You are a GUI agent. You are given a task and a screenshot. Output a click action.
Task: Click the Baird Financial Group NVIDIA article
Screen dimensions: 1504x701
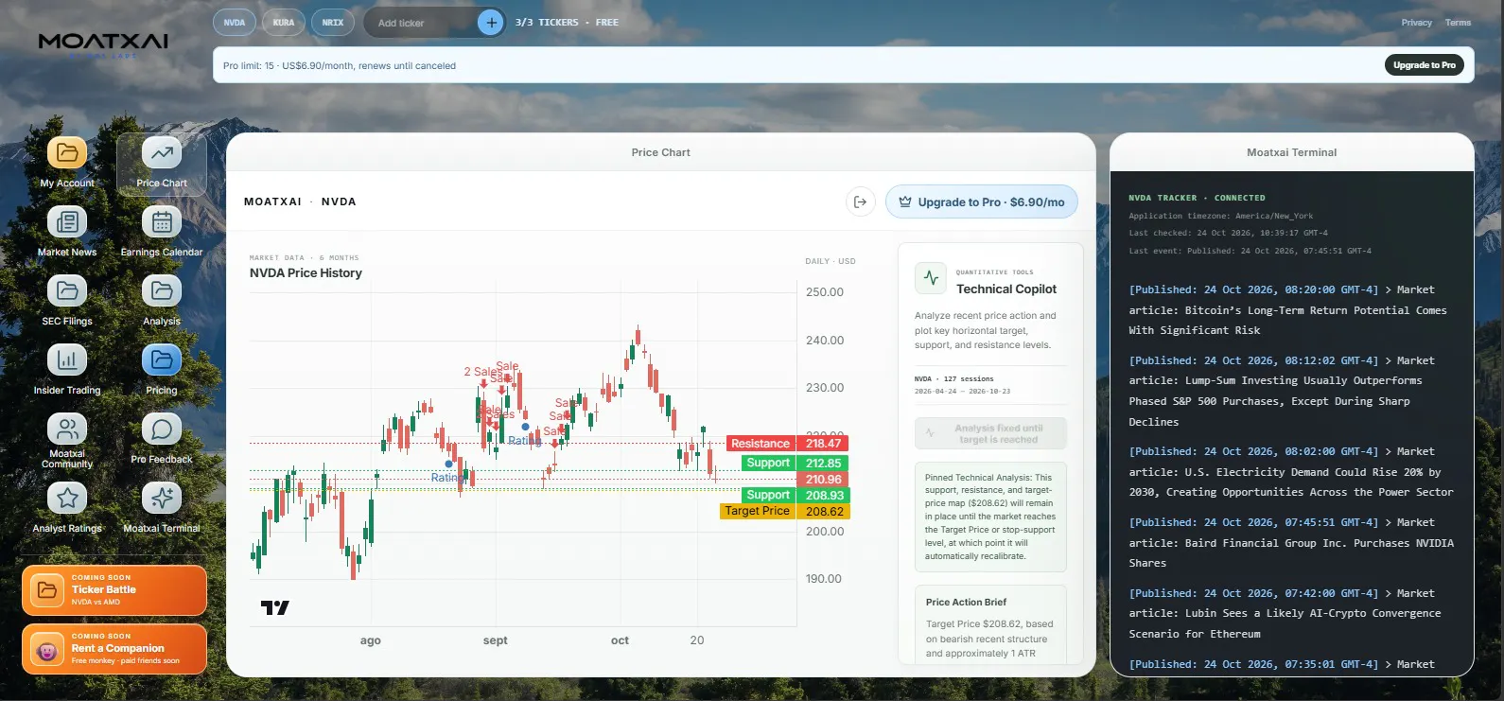[x=1292, y=543]
